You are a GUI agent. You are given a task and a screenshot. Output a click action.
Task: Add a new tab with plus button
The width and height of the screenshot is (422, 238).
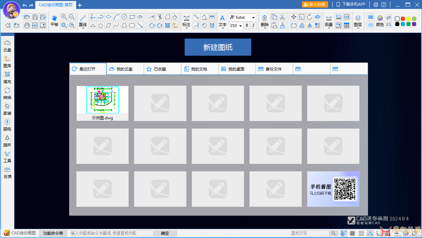pyautogui.click(x=80, y=5)
